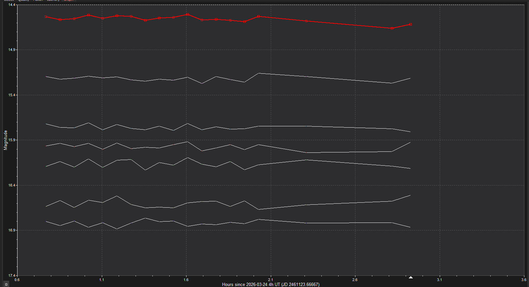Click the fourth white curve's peak at 1.6 hours
Image resolution: width=529 pixels, height=287 pixels.
click(187, 158)
